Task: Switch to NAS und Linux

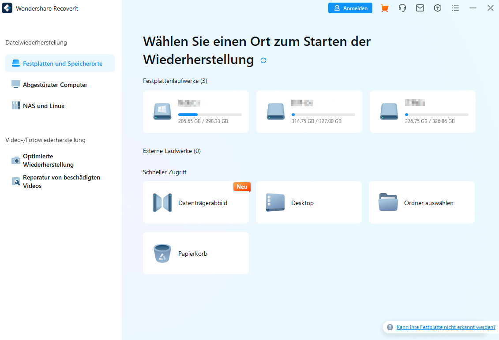Action: click(x=44, y=106)
